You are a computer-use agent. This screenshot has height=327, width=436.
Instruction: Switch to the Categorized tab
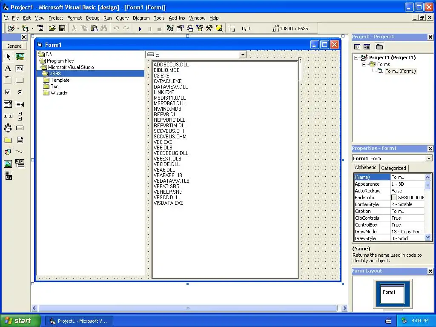[x=393, y=168]
